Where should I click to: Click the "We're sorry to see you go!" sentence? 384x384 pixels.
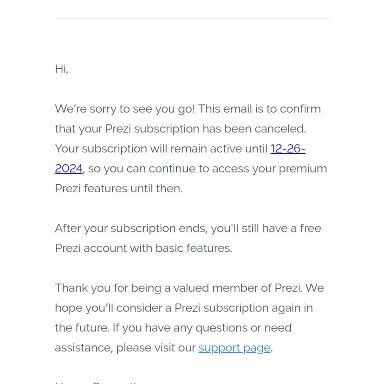tap(125, 109)
